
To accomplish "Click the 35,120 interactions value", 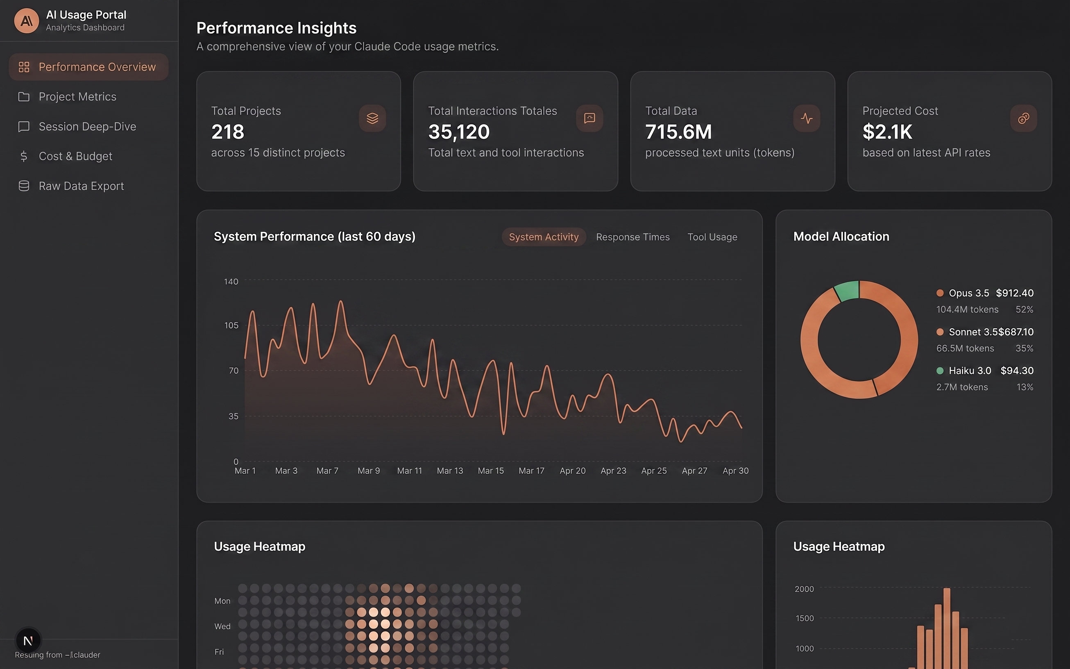I will point(459,132).
